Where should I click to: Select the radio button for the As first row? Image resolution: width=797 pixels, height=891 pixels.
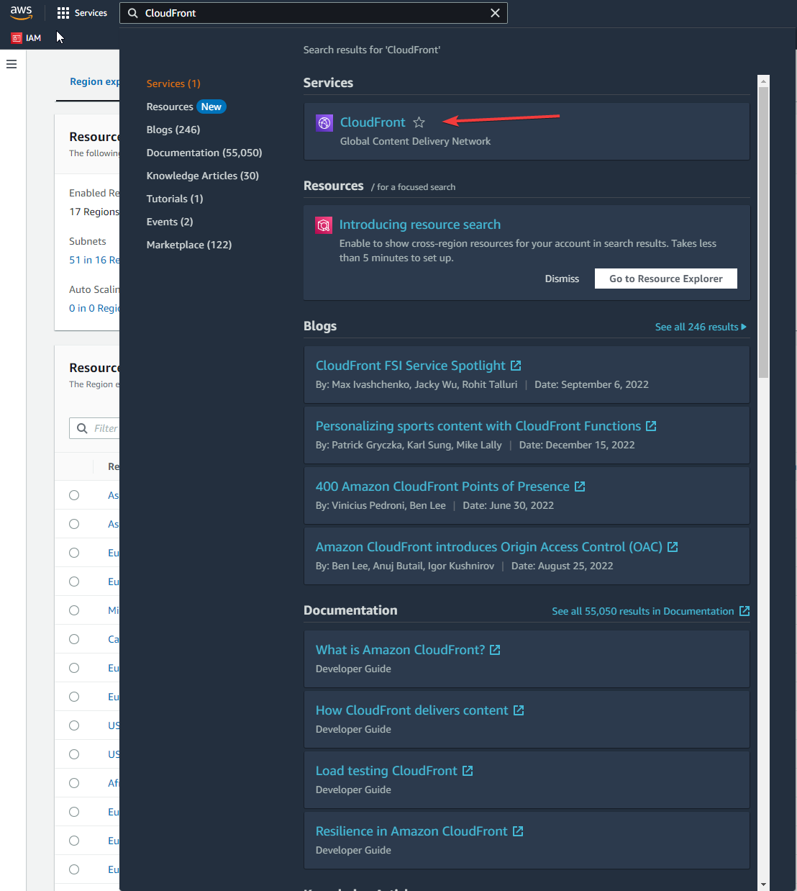(x=74, y=495)
